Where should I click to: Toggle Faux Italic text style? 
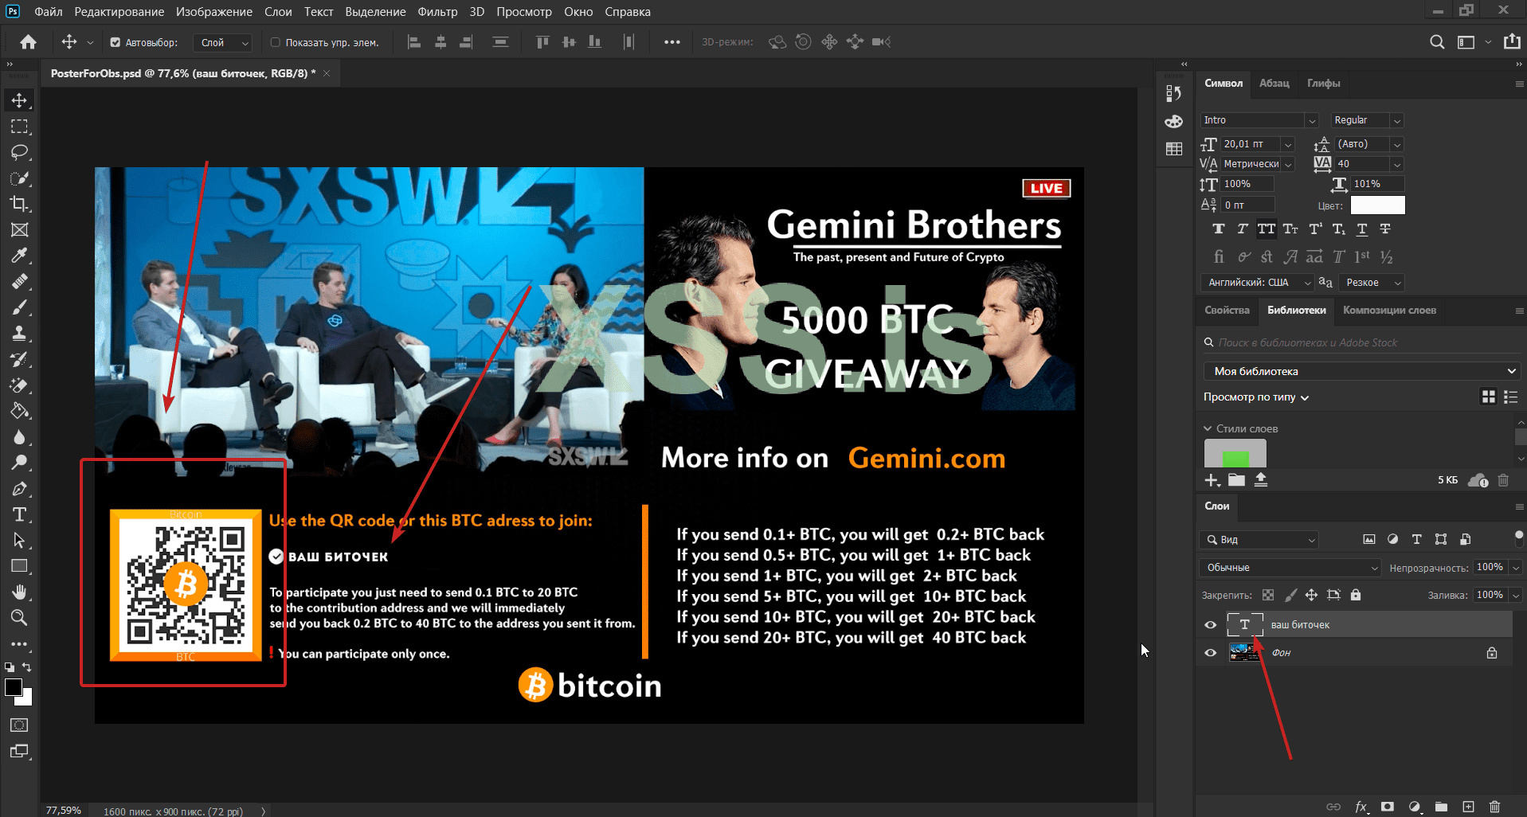point(1243,229)
